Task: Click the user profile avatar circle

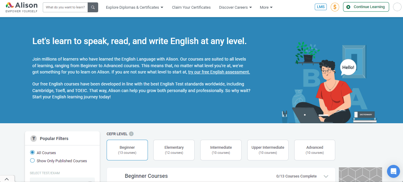Action: (397, 7)
